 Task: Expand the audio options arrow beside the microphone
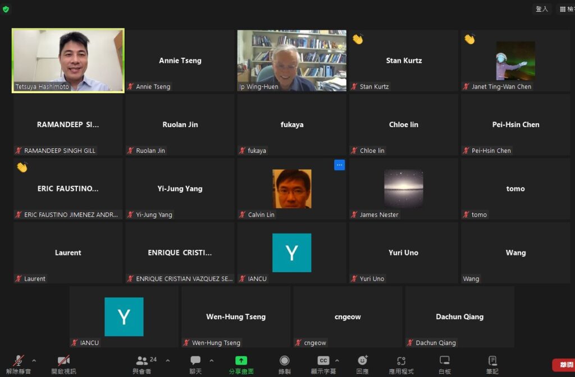click(34, 361)
